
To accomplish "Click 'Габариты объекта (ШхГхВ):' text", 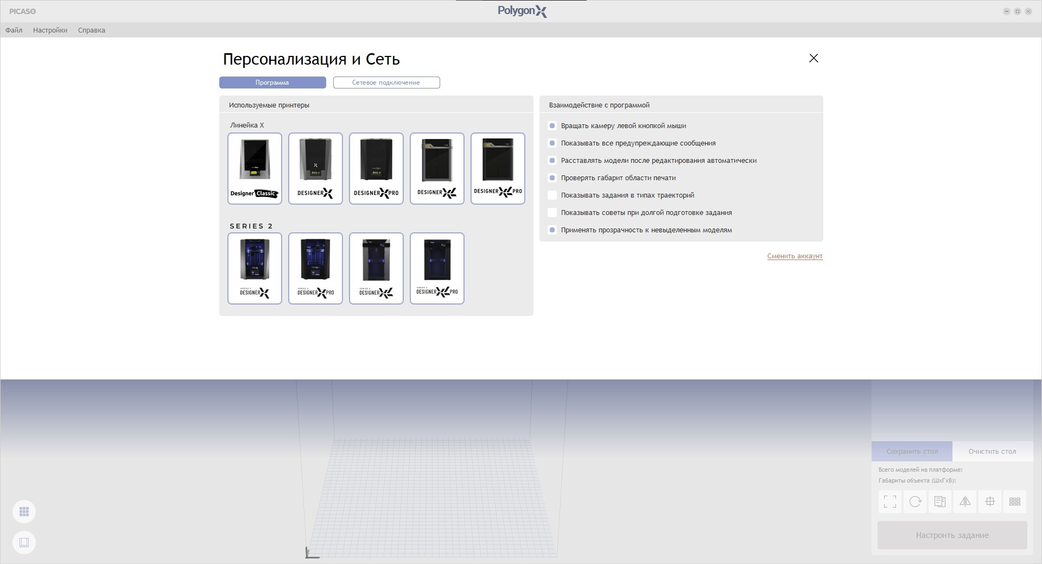I will [917, 481].
